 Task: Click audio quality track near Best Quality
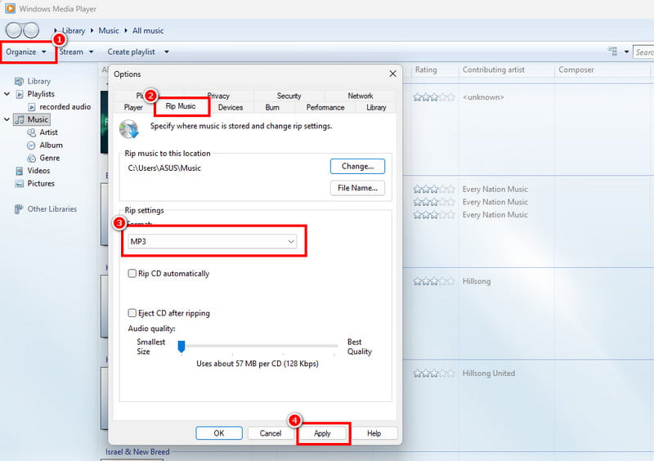pos(334,346)
